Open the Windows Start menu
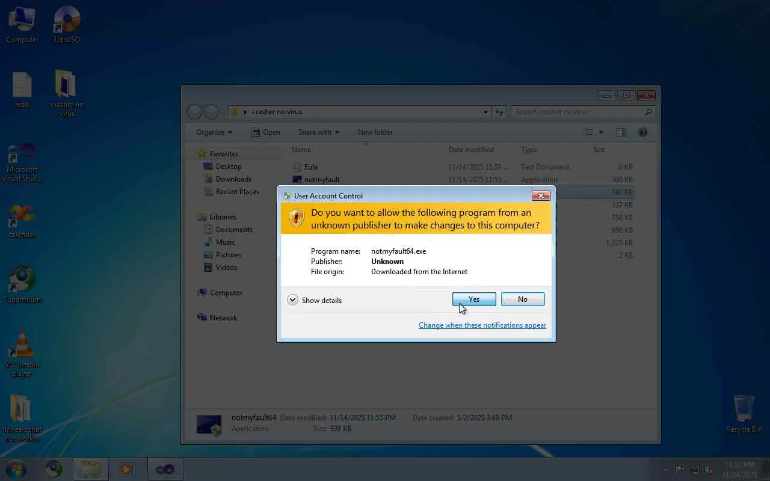770x481 pixels. point(16,469)
